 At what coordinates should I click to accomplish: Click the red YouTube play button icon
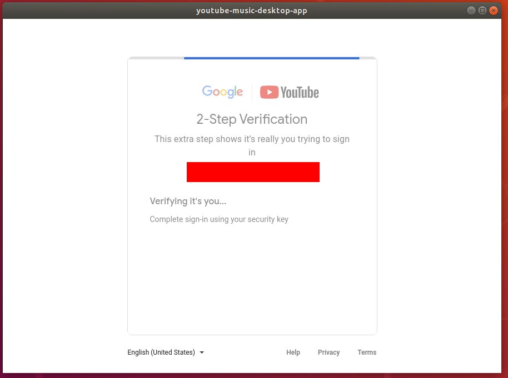pyautogui.click(x=269, y=92)
